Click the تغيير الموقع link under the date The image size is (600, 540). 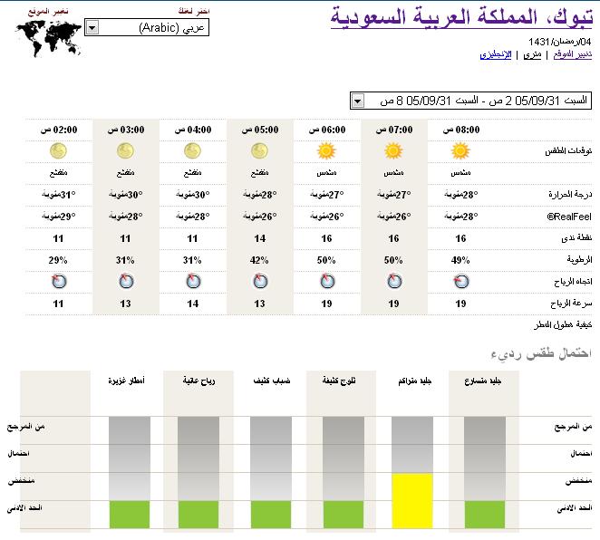click(573, 54)
